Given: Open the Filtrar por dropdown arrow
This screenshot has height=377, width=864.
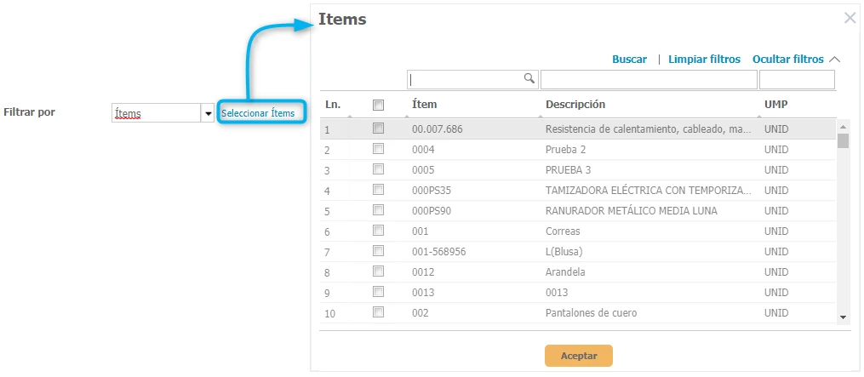Looking at the screenshot, I should 208,113.
